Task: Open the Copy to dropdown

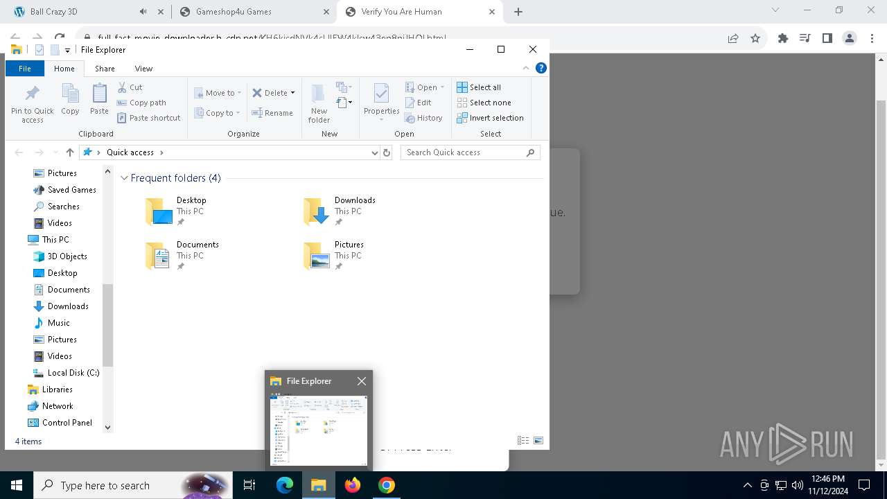Action: [217, 113]
